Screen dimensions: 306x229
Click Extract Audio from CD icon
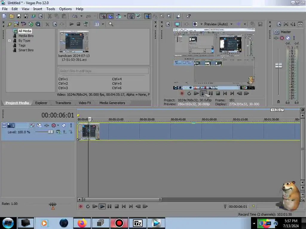(31, 24)
